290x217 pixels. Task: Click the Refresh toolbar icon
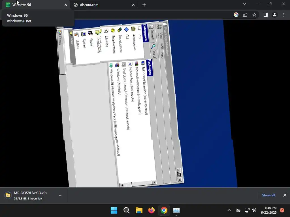tap(151, 27)
